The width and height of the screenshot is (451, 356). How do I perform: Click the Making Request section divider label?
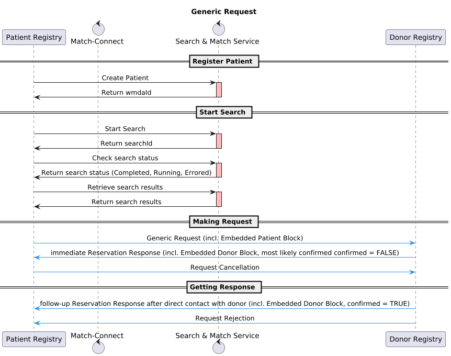click(x=223, y=222)
